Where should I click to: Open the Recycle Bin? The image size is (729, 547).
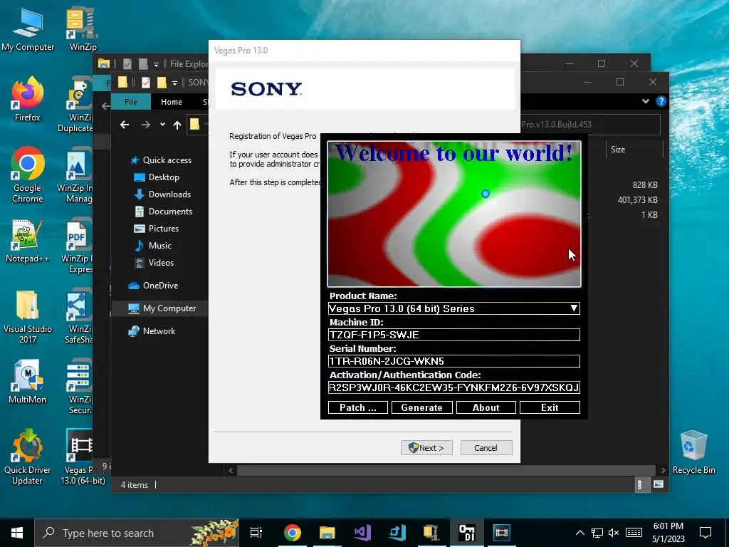693,452
